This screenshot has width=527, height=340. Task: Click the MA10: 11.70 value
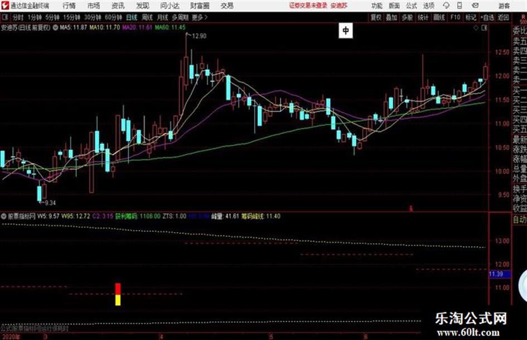pyautogui.click(x=105, y=27)
